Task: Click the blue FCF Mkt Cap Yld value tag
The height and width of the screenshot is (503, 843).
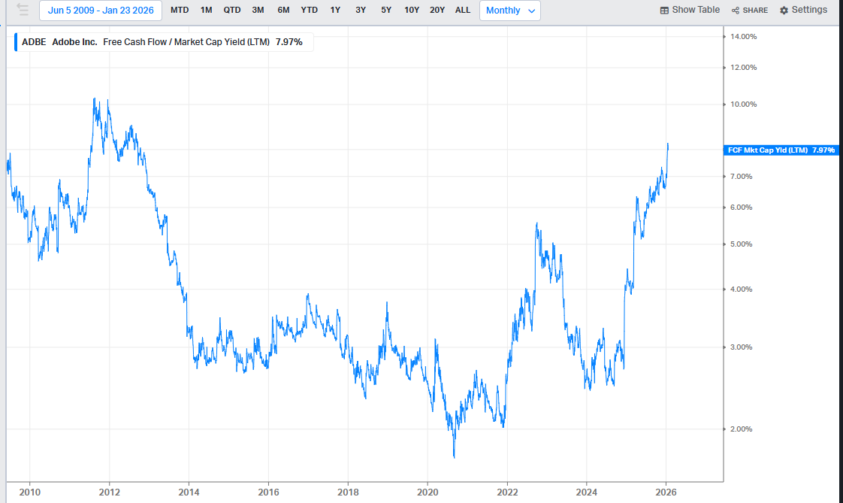Action: [x=781, y=150]
